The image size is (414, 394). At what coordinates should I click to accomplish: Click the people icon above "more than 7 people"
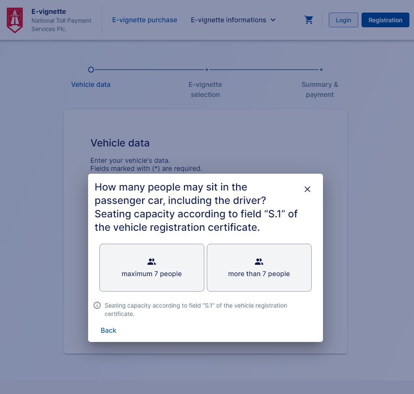[x=259, y=262]
